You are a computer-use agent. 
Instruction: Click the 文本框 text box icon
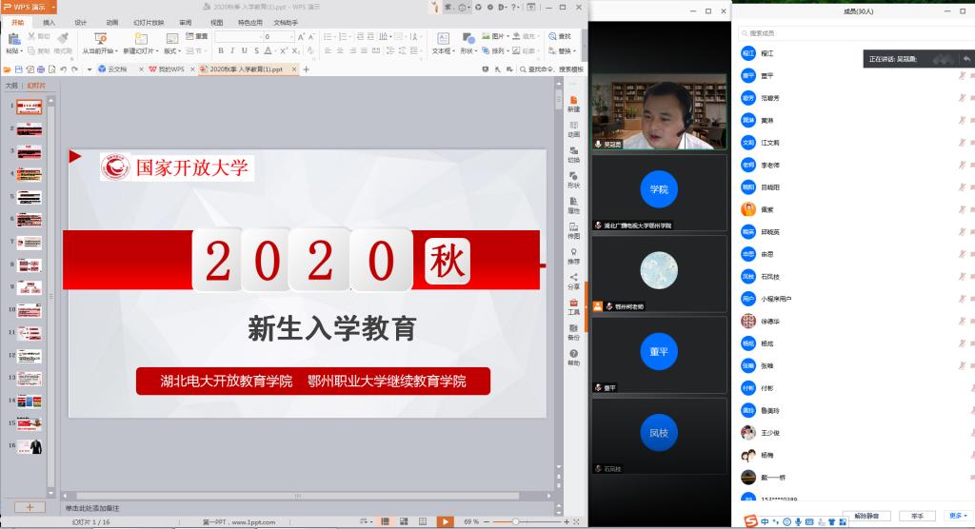[443, 42]
